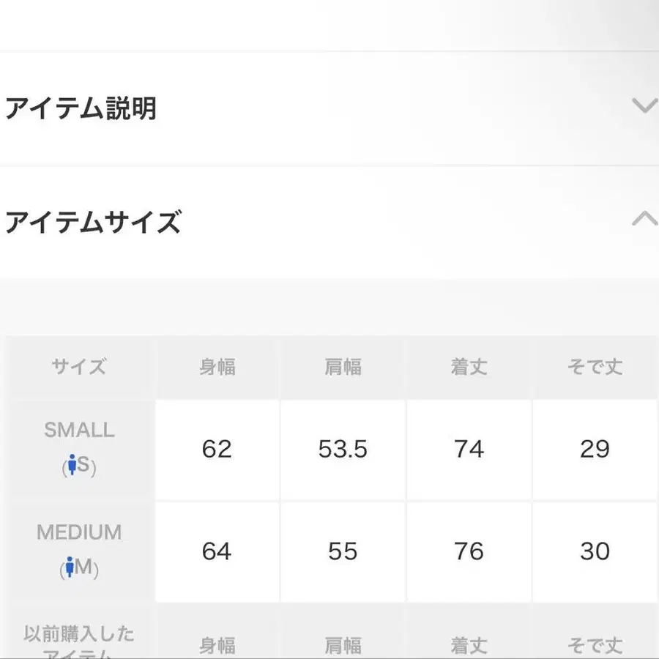Select the MEDIUM length value 76
This screenshot has height=659, width=659.
(469, 551)
